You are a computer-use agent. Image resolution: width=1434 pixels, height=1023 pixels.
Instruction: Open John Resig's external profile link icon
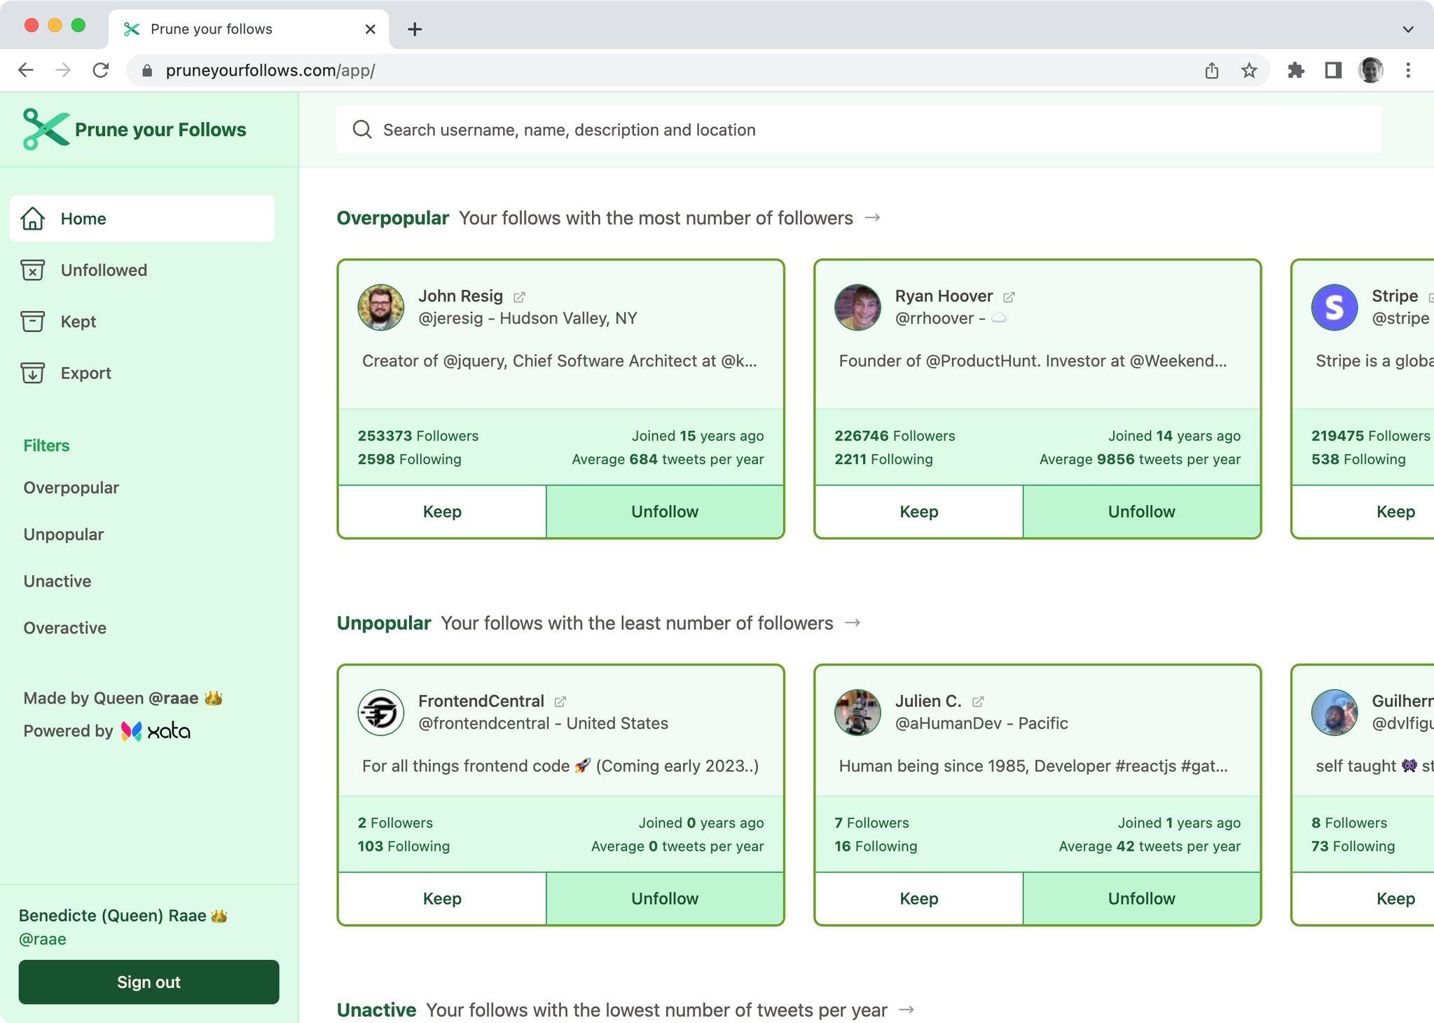519,297
